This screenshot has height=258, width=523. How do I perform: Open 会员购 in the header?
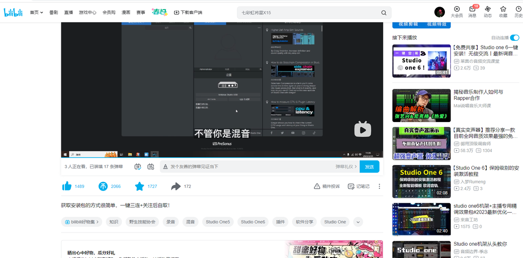point(109,12)
